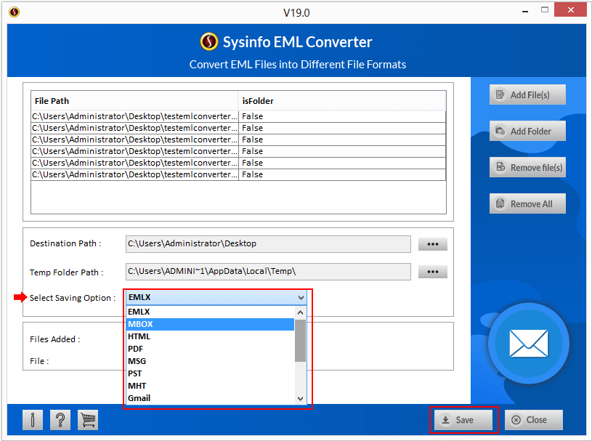Screen dimensions: 592x441
Task: Click the Add File(s) button
Action: pos(527,94)
